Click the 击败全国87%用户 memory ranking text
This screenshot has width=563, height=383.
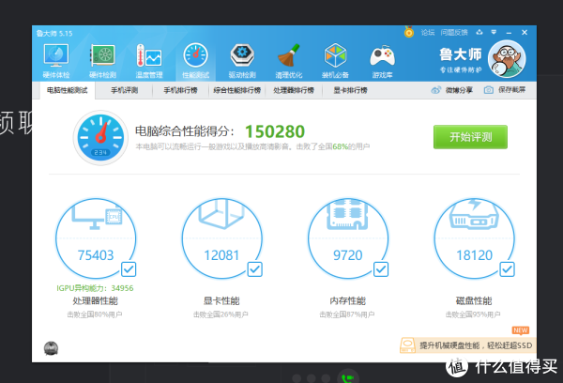347,314
